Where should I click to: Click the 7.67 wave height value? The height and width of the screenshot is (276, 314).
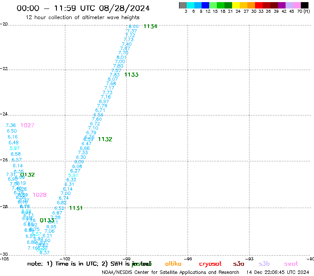pos(125,48)
